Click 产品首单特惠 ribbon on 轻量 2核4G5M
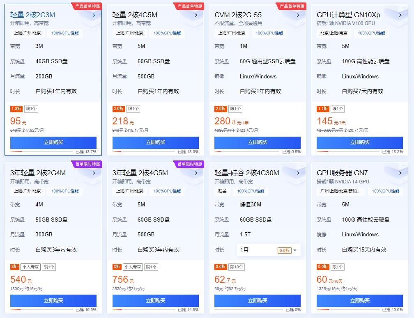Image resolution: width=414 pixels, height=318 pixels. coord(189,6)
